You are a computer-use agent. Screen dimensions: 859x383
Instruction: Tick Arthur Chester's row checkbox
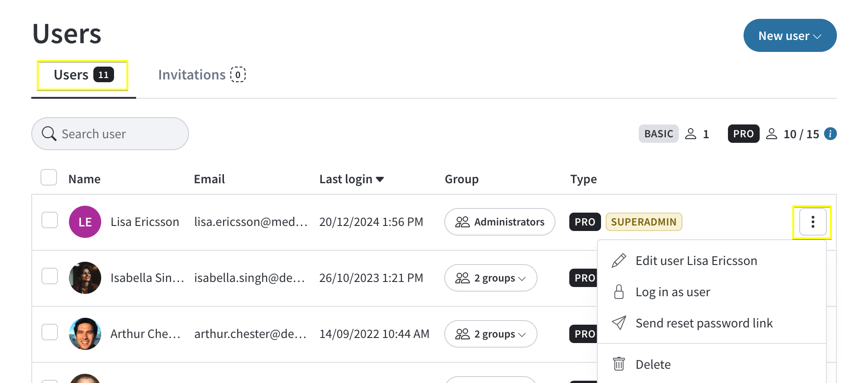(50, 332)
